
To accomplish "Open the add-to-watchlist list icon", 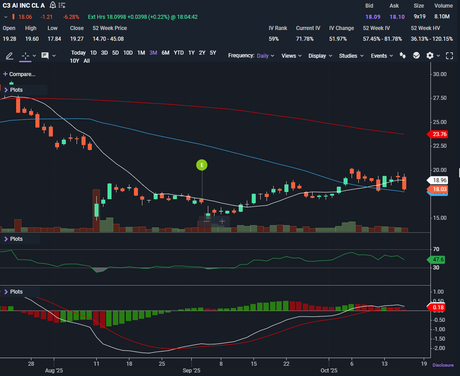I will (x=62, y=5).
